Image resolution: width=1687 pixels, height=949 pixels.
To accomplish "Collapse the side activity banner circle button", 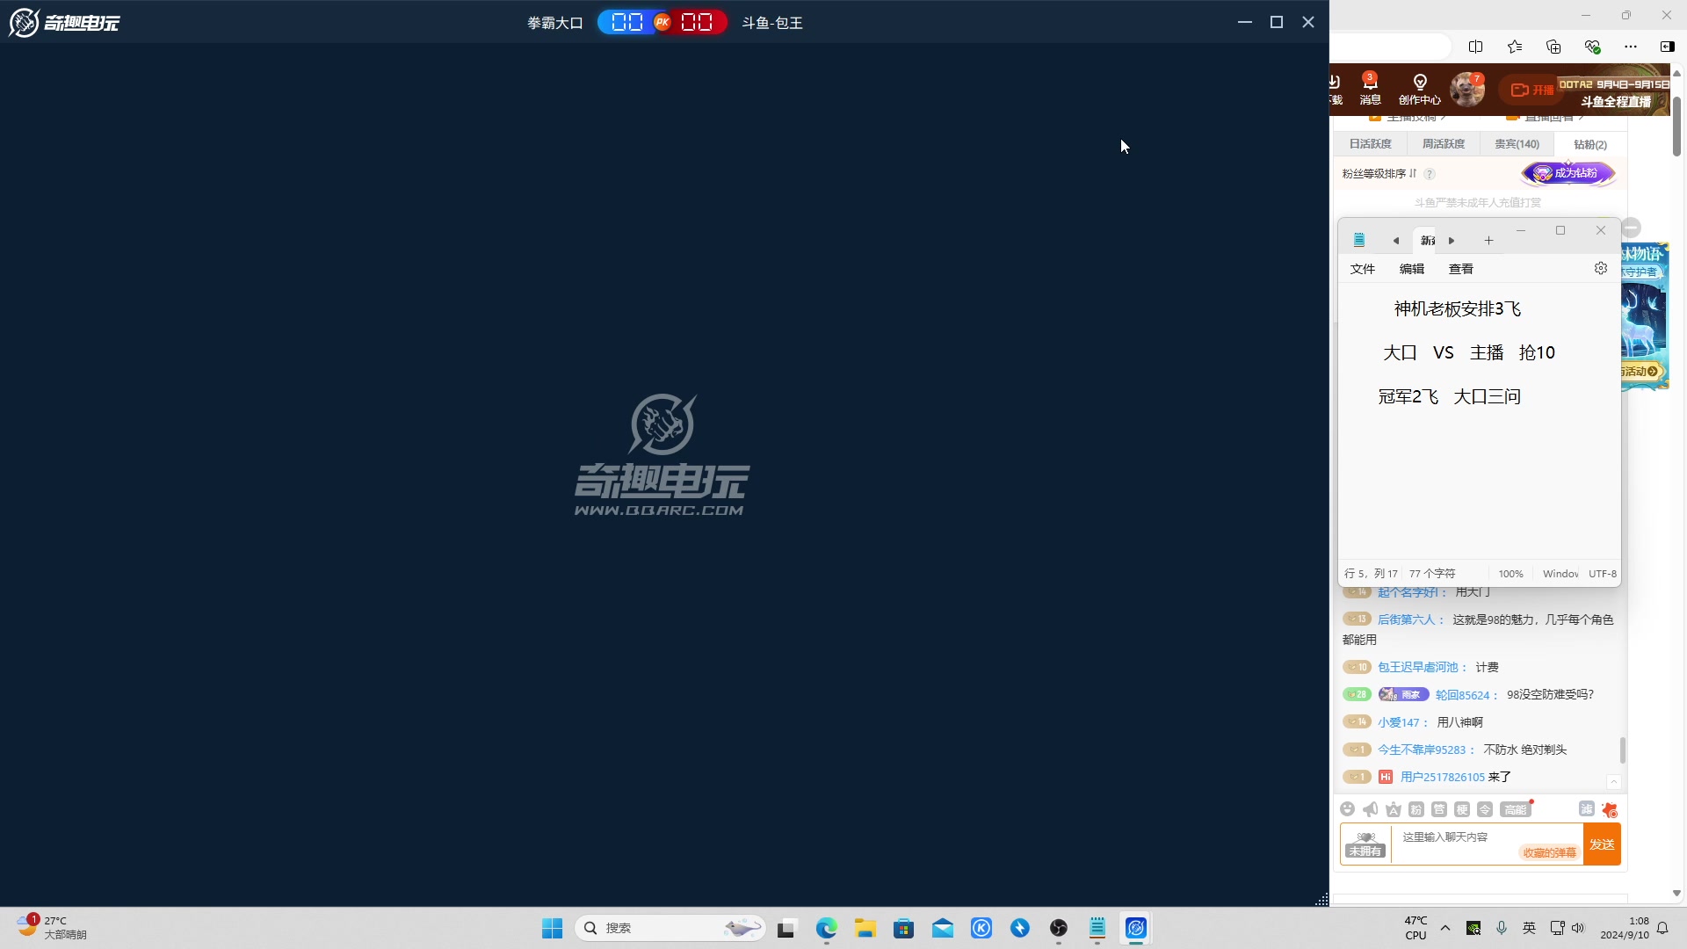I will pos(1632,228).
